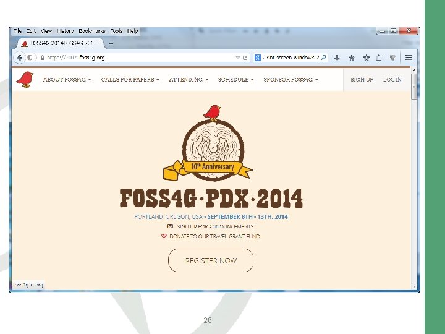Click the September 8th - 13th, 2014 text
445x334 pixels.
[247, 216]
